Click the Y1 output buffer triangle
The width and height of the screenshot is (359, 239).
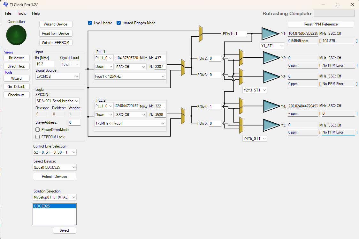(270, 33)
